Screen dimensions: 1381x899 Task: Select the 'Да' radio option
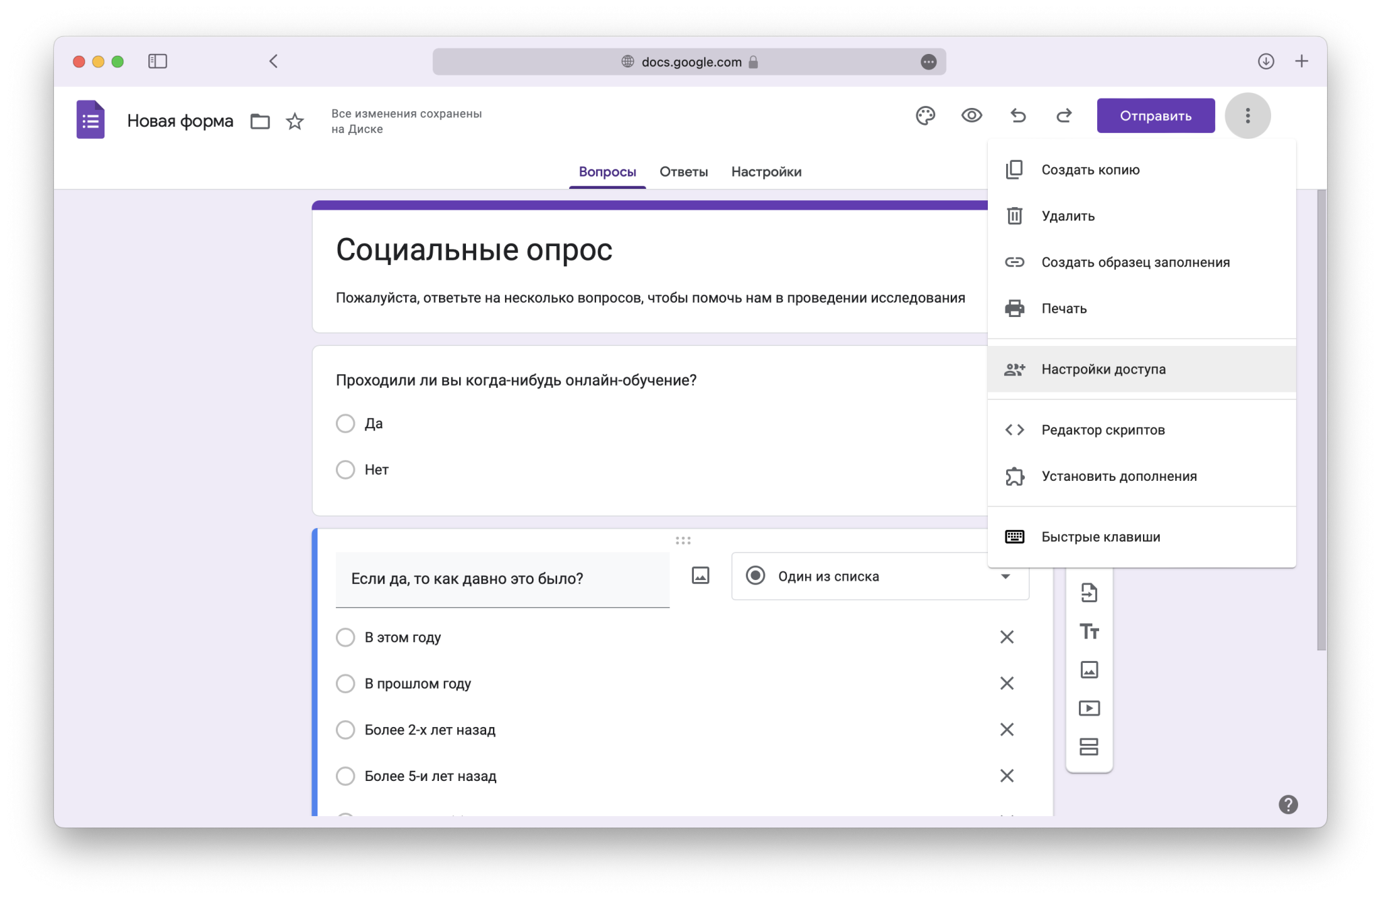click(345, 424)
